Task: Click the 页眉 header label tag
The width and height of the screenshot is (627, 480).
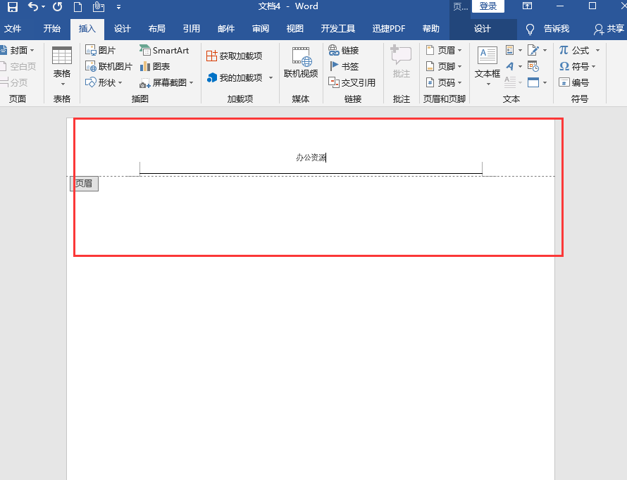Action: pos(84,184)
